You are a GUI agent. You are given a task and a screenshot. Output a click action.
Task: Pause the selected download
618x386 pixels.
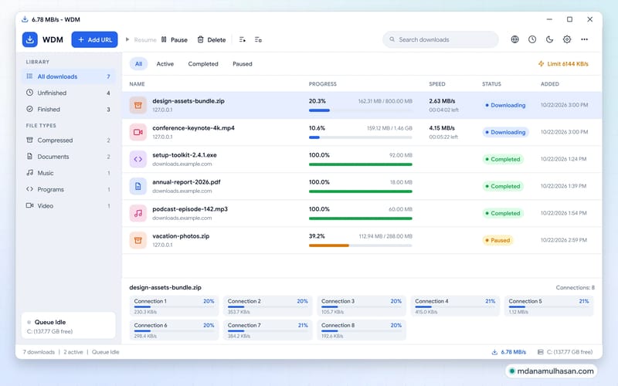175,40
